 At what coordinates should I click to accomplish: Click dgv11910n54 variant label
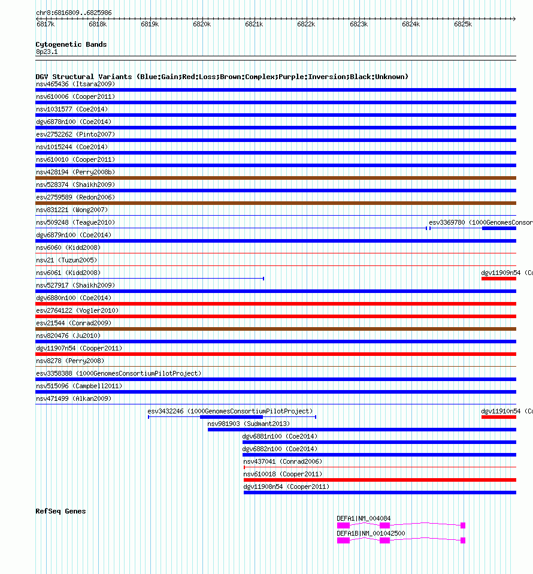(x=507, y=411)
